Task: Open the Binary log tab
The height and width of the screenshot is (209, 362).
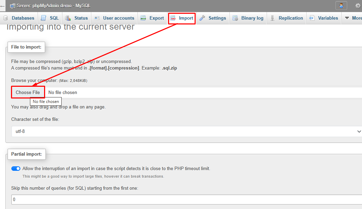Action: [x=248, y=18]
